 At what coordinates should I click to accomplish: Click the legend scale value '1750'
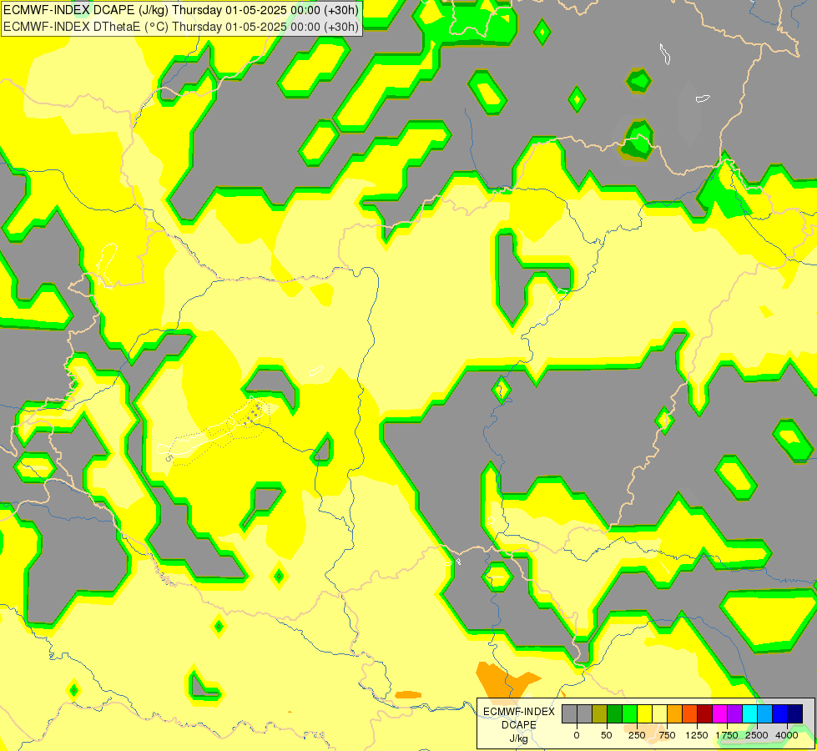coord(727,735)
